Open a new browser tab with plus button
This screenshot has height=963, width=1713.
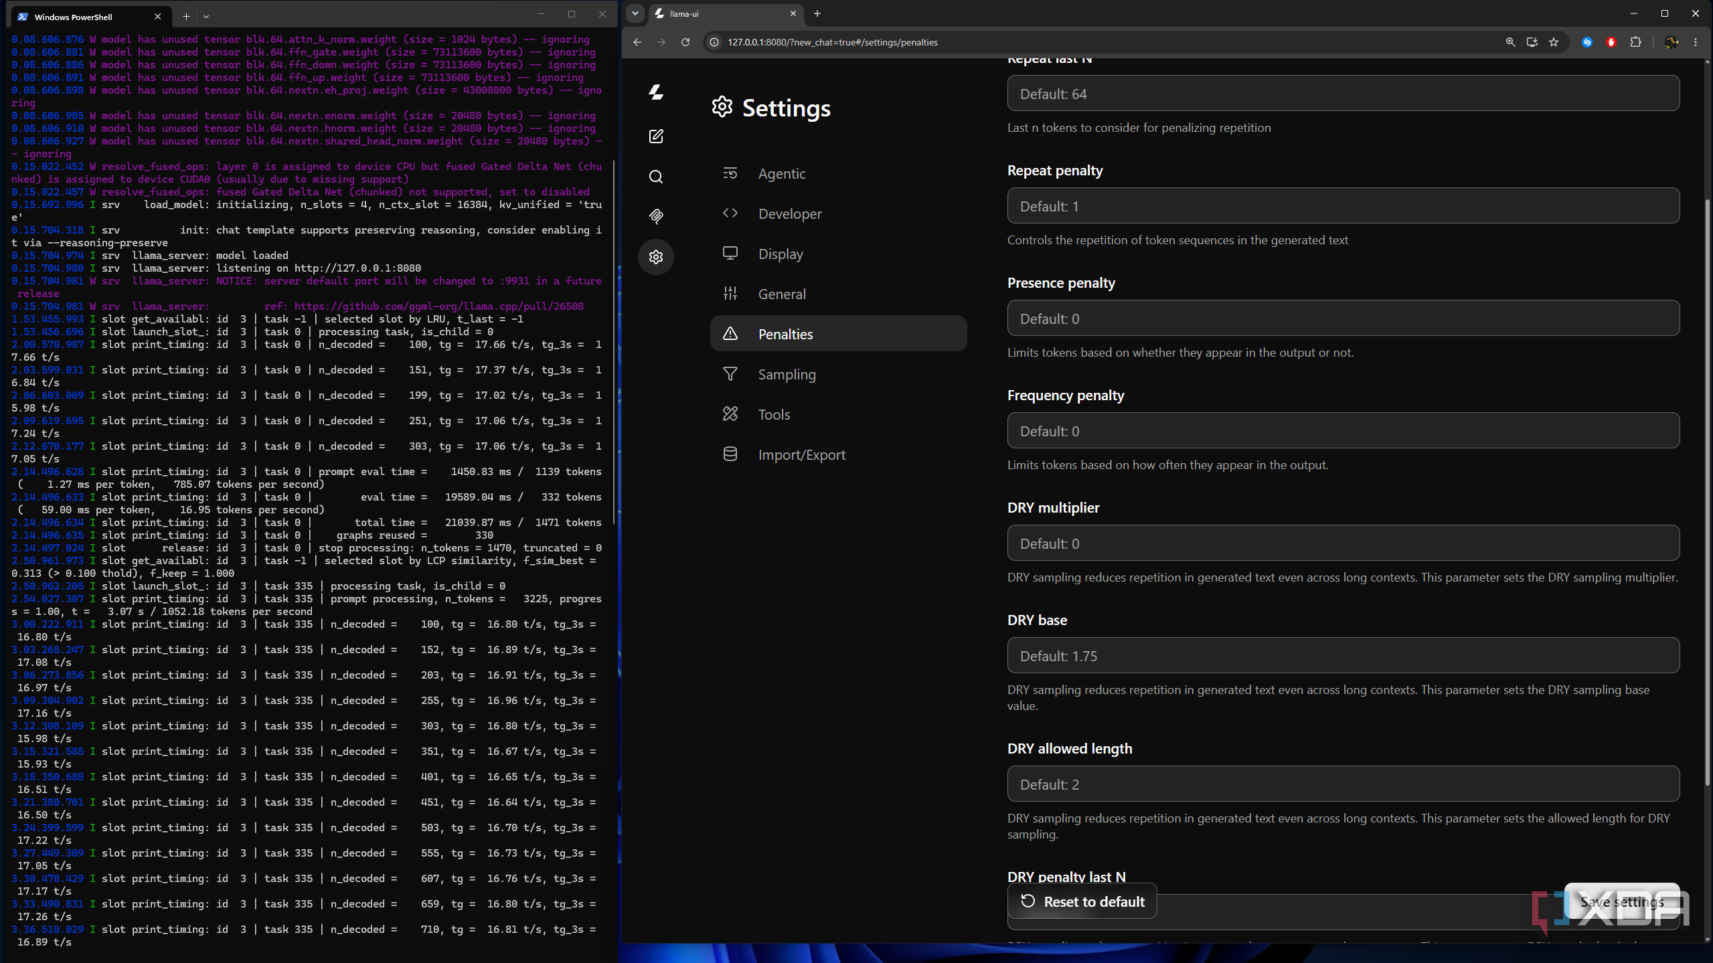[817, 13]
